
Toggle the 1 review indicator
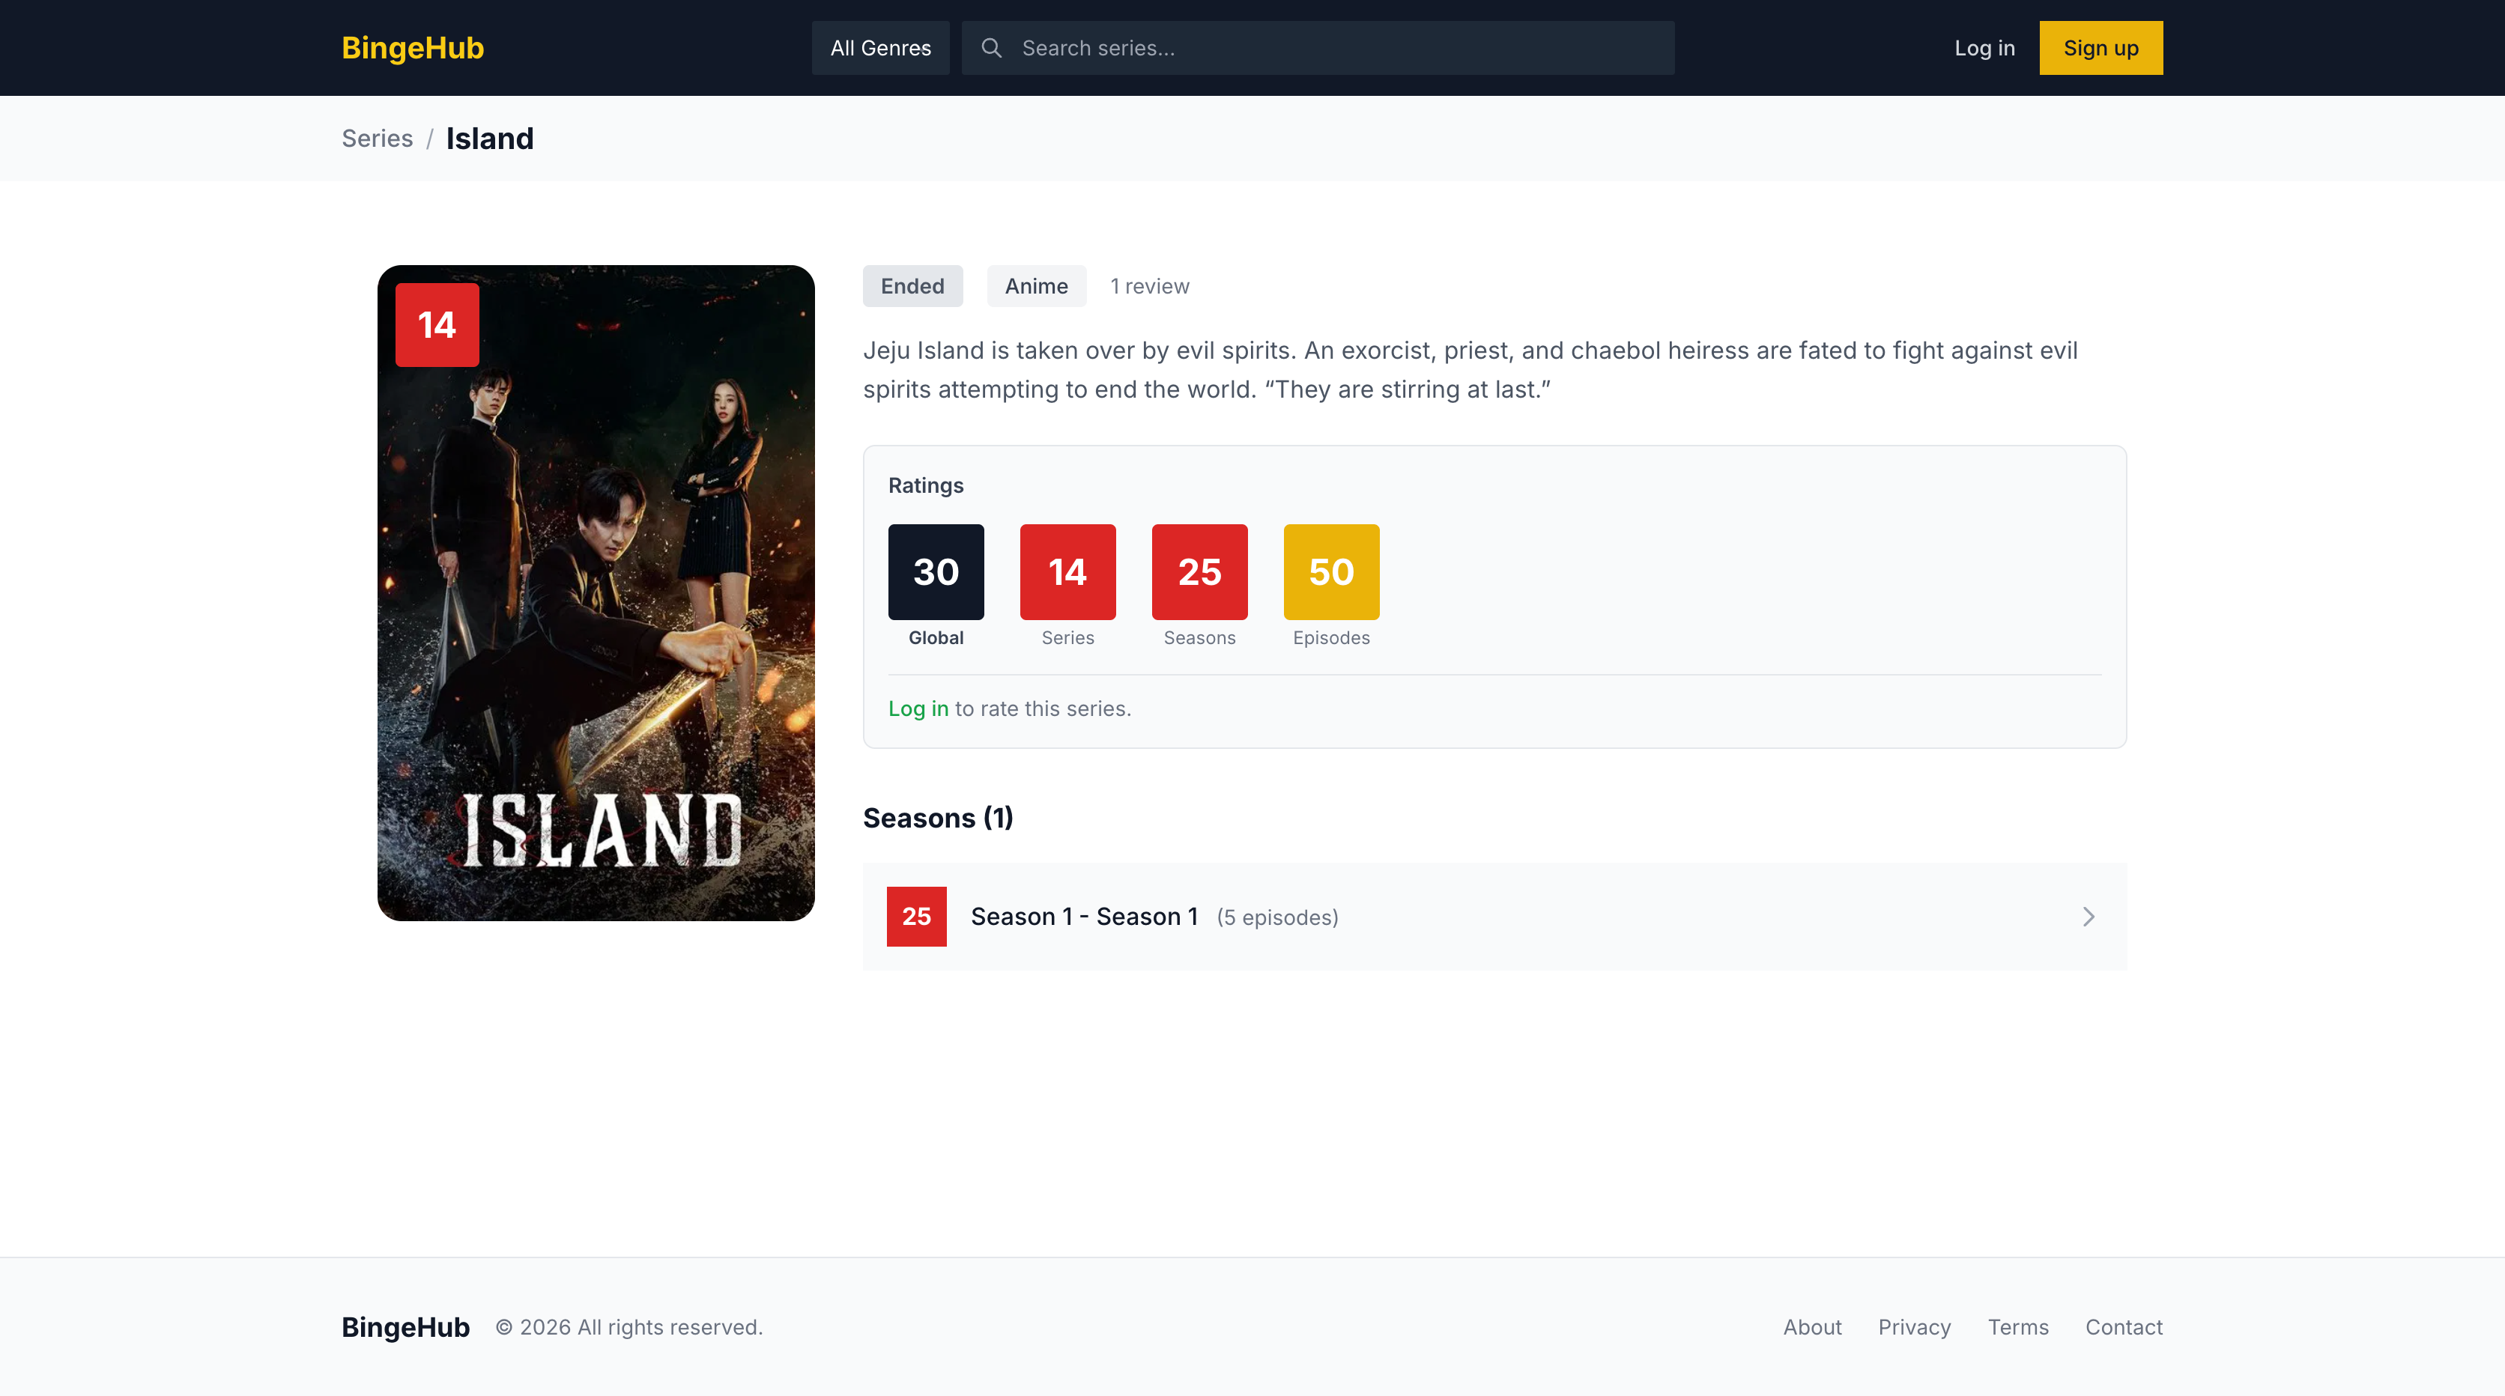click(1149, 286)
